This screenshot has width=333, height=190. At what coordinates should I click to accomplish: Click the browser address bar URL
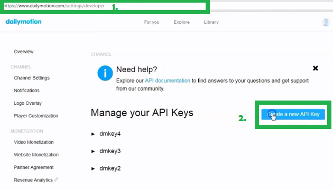coord(54,6)
